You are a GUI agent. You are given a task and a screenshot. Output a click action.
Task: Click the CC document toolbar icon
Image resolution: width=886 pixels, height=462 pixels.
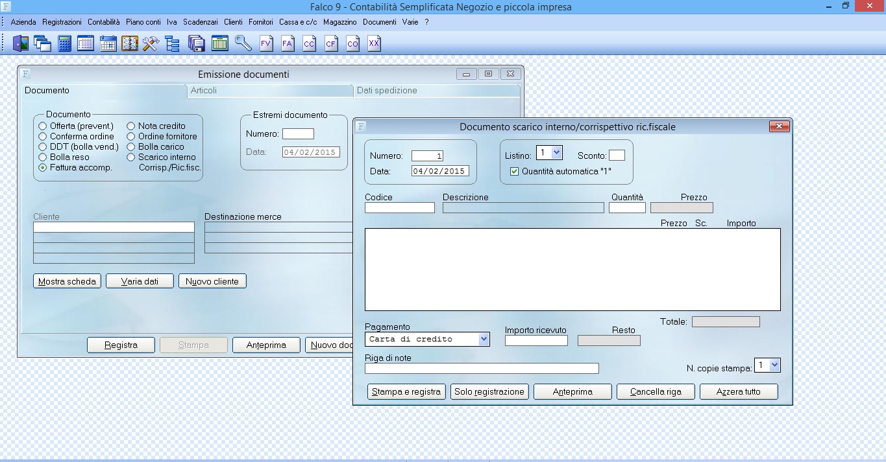[x=309, y=43]
